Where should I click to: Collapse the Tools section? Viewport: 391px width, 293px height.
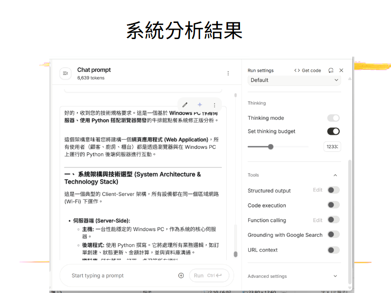click(x=335, y=175)
